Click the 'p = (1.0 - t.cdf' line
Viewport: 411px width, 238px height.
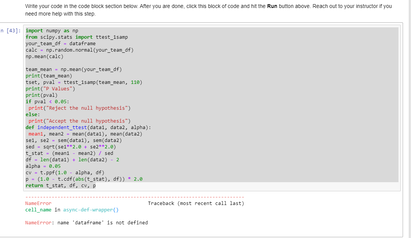click(84, 179)
